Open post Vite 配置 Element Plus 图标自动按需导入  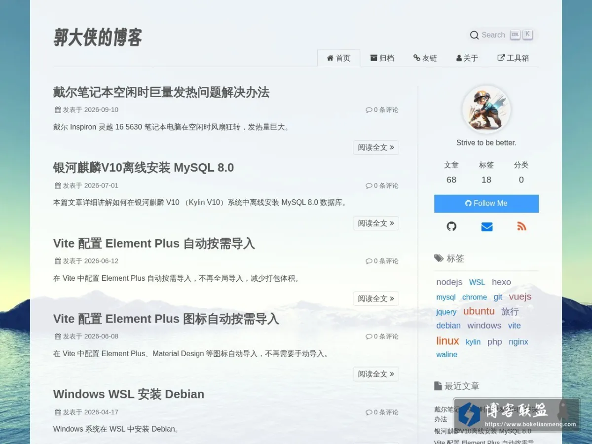166,319
